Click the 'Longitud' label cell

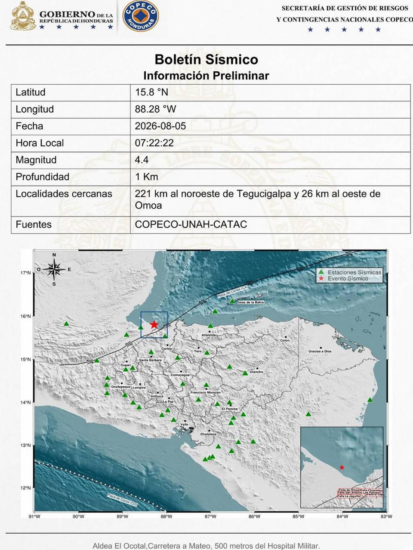[x=71, y=109]
